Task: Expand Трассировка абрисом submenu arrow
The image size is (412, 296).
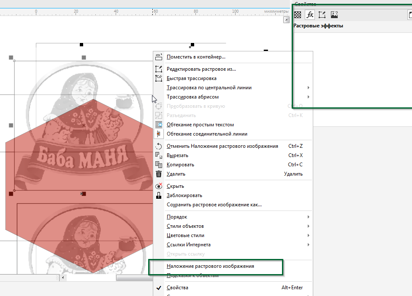Action: click(x=309, y=97)
